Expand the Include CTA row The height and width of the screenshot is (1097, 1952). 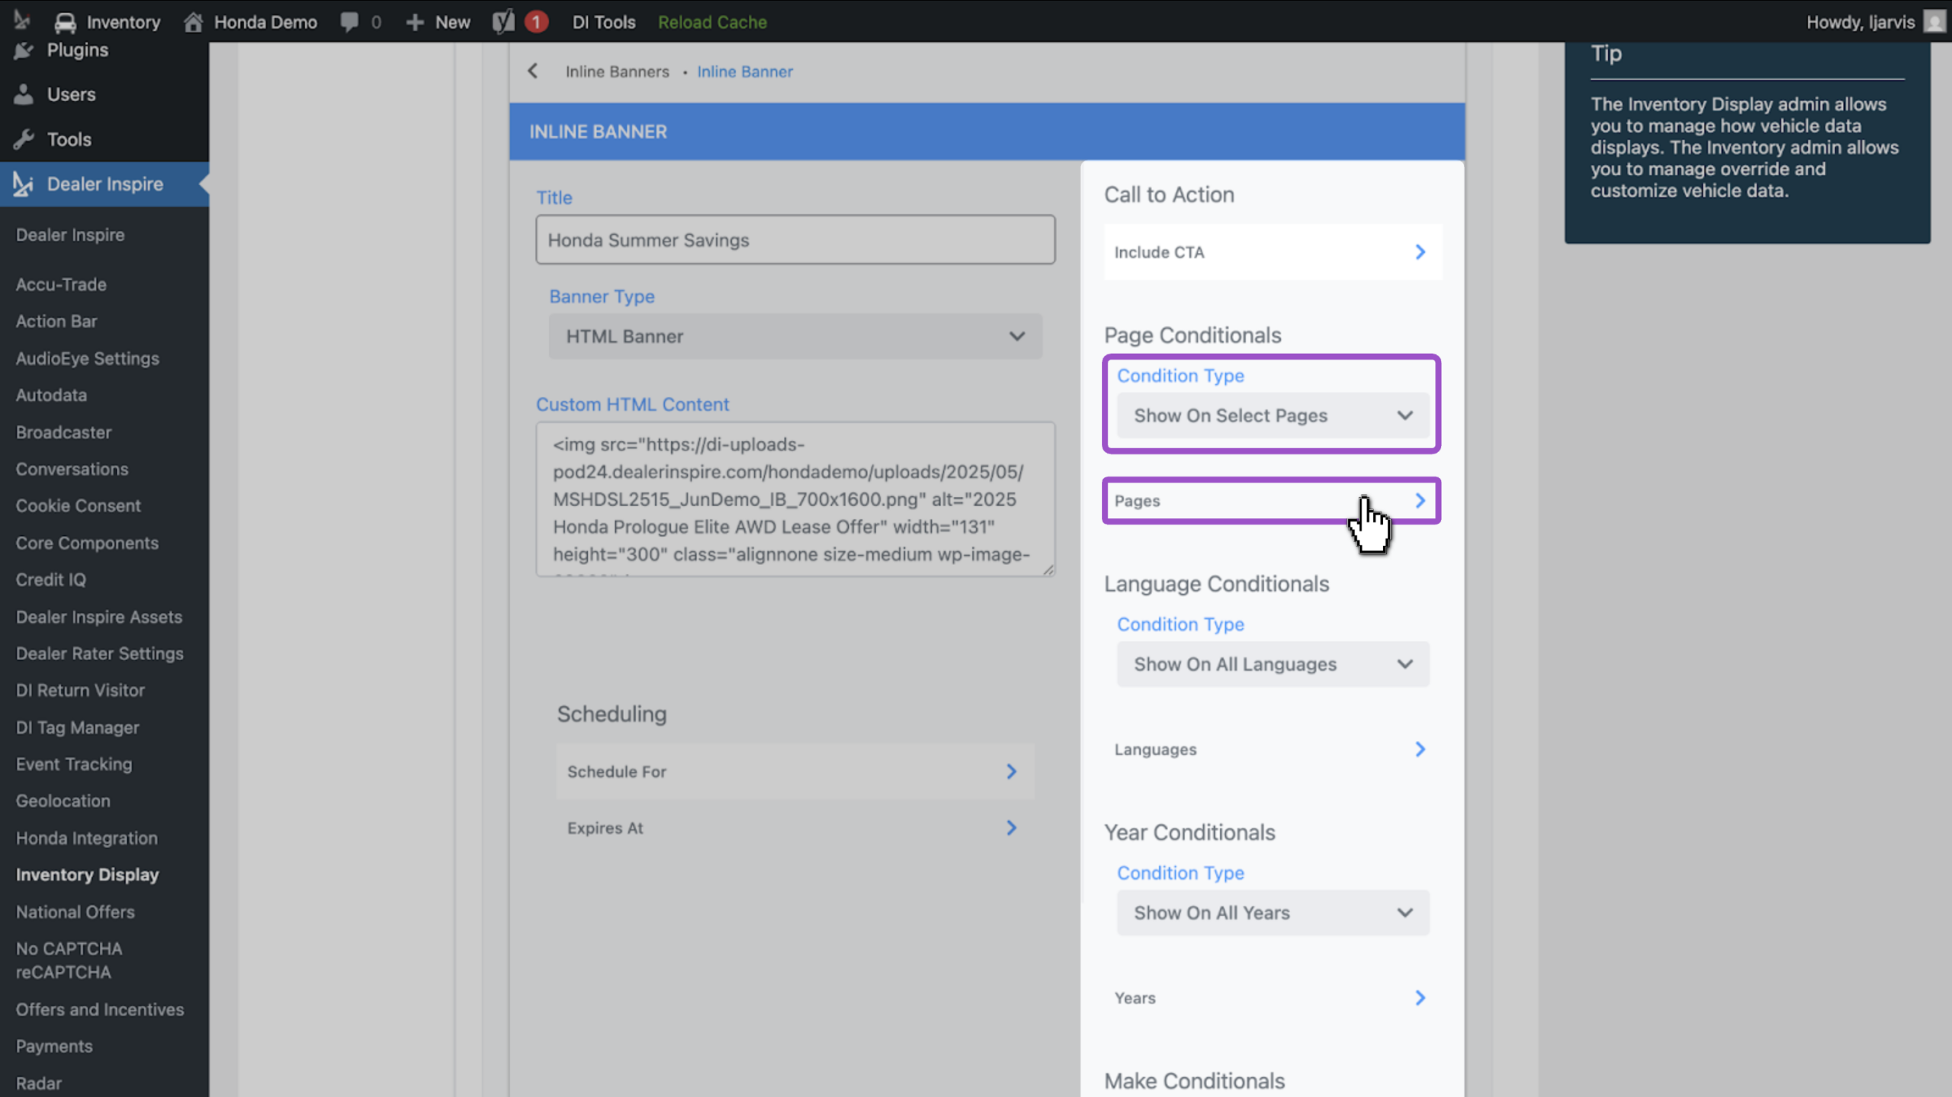(x=1273, y=252)
